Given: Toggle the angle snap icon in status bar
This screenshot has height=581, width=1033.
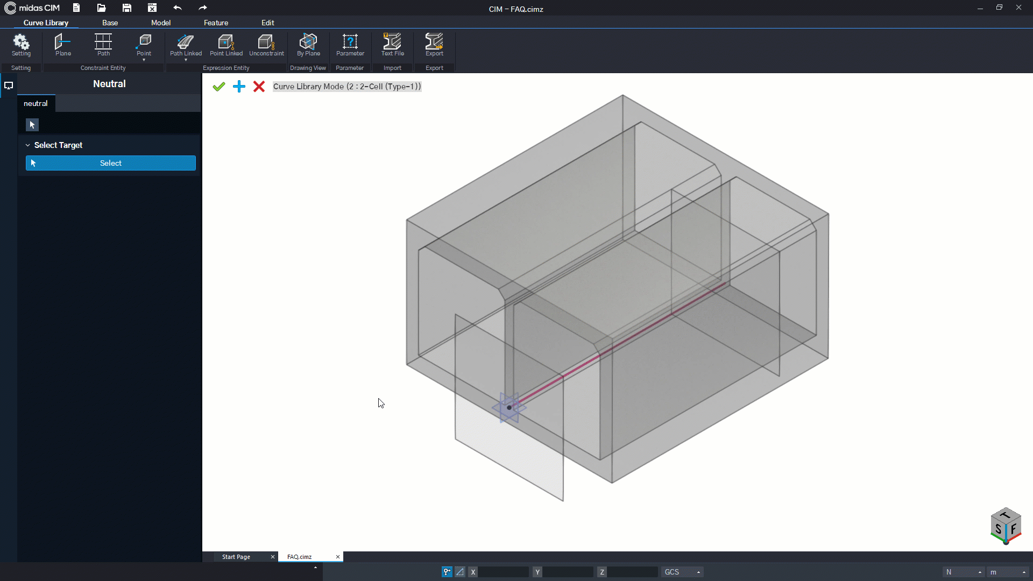Looking at the screenshot, I should point(460,572).
